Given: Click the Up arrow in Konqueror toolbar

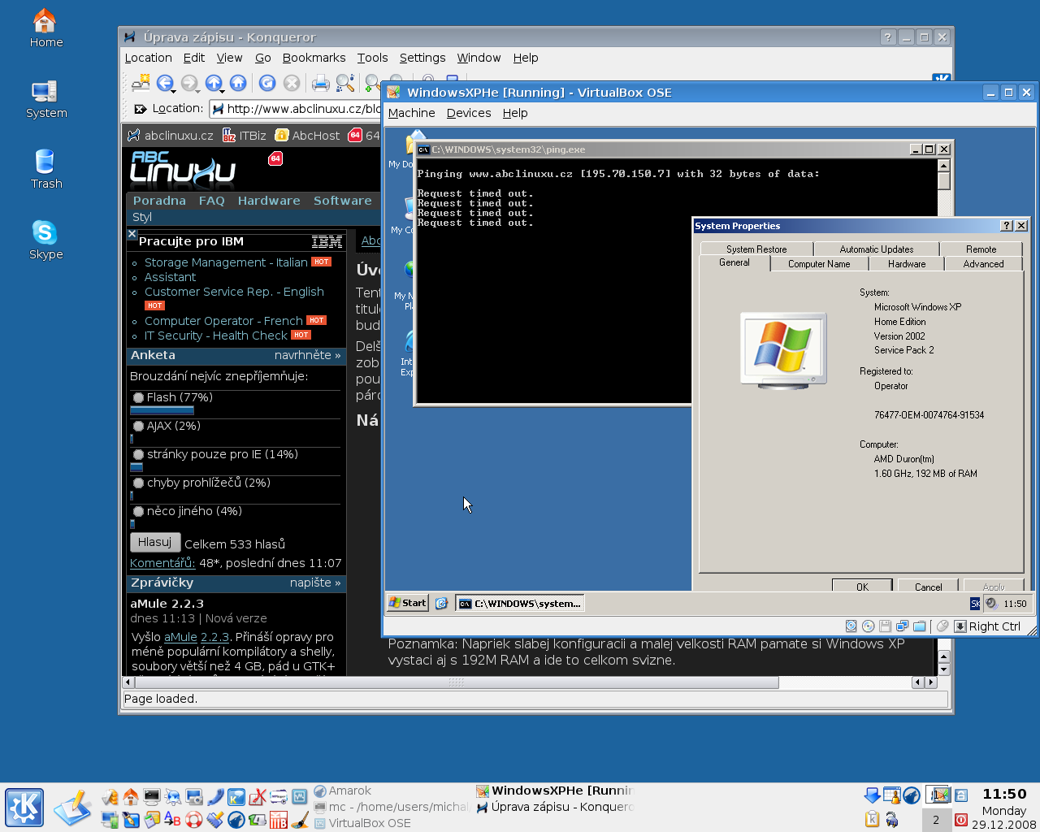Looking at the screenshot, I should coord(213,83).
